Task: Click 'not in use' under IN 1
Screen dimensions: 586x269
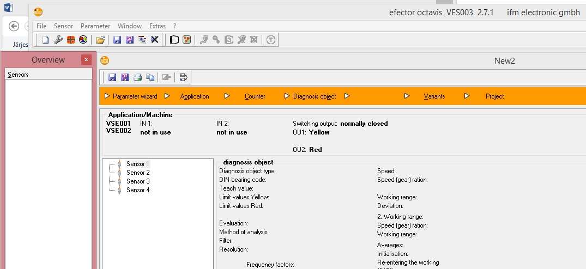Action: click(x=155, y=132)
